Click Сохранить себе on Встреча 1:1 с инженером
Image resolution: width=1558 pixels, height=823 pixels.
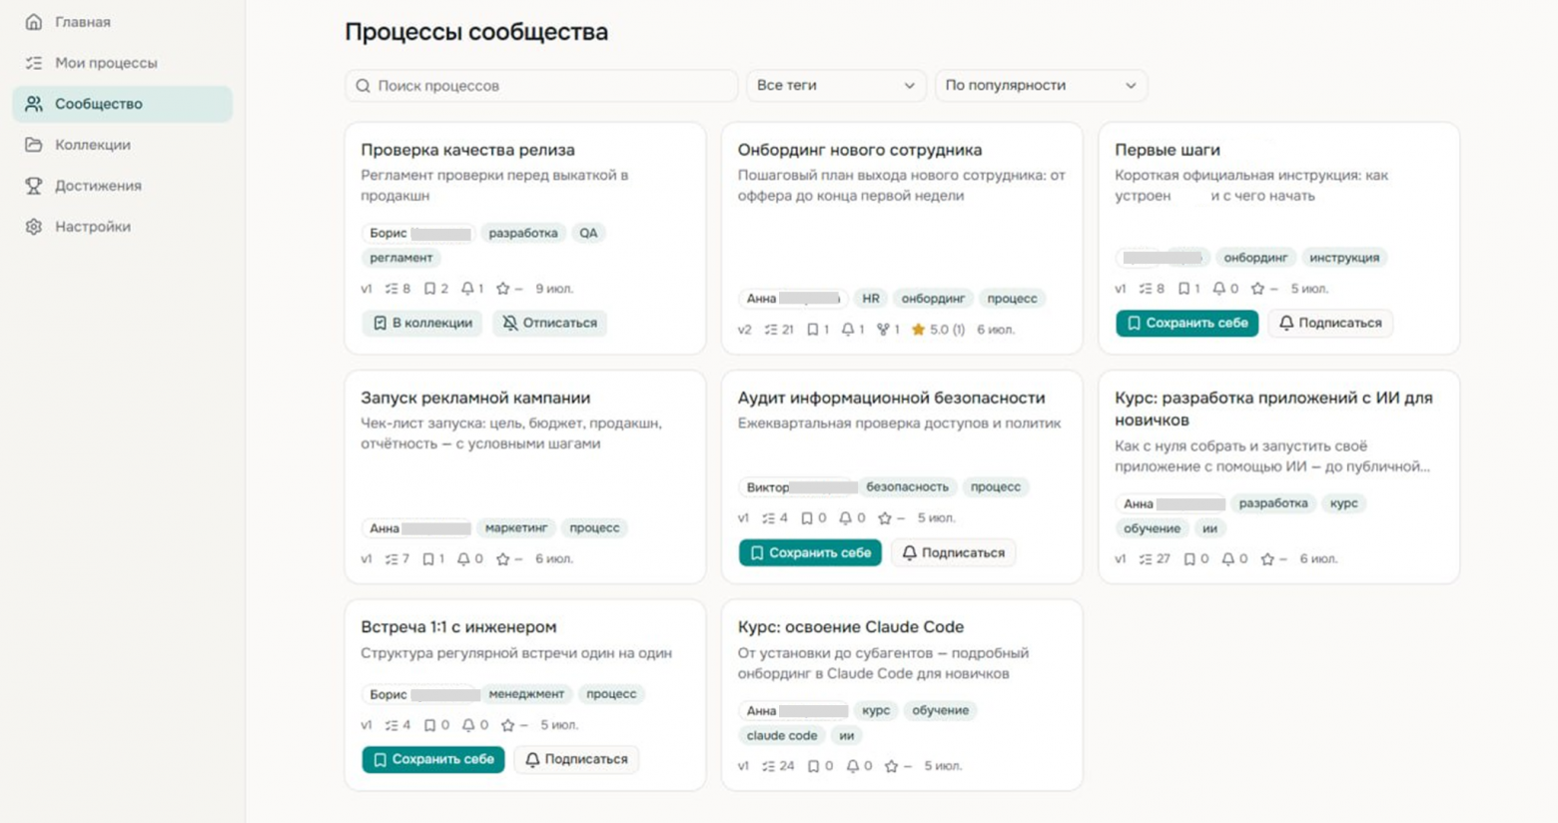pyautogui.click(x=433, y=759)
